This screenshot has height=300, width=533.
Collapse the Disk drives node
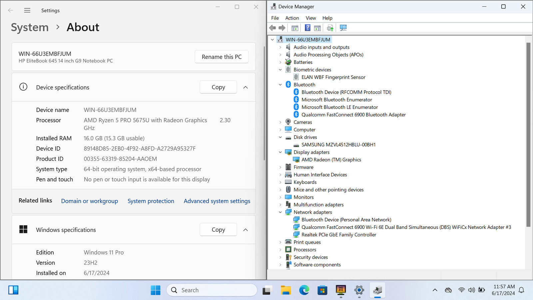[280, 137]
